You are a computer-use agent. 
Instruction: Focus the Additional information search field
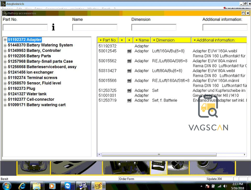[225, 27]
